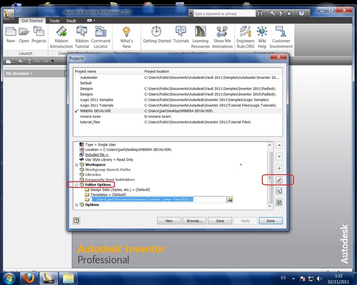Image resolution: width=357 pixels, height=285 pixels.
Task: Collapse the Folder Options node
Action: pos(76,185)
